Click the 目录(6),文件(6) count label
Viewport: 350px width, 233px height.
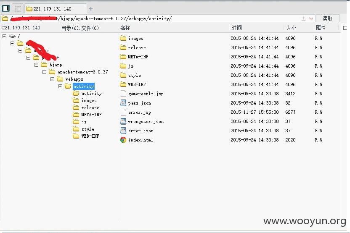point(80,28)
